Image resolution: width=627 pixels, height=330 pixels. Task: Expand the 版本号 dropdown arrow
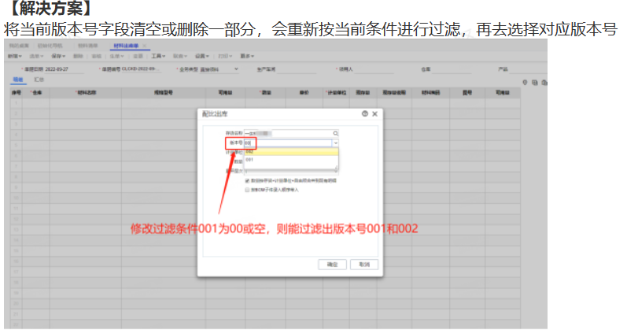point(335,143)
